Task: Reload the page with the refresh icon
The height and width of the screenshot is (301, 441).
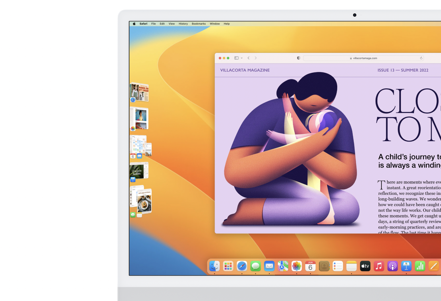Action: coord(421,58)
